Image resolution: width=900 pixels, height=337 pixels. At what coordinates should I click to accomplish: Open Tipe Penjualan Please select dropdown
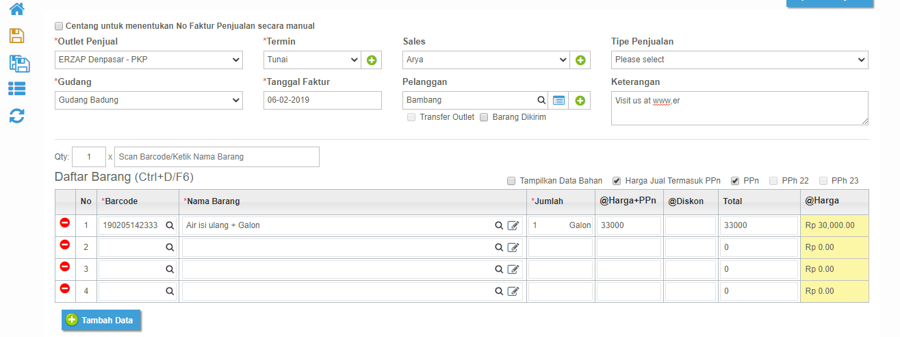740,60
